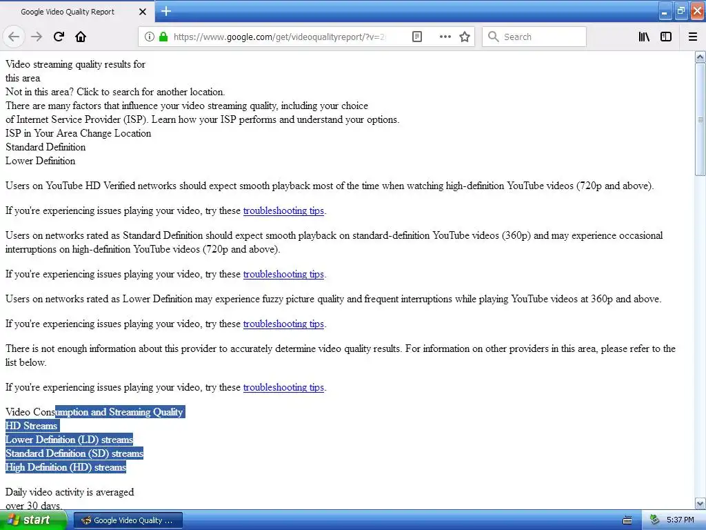Click the scrollbar up arrow

tap(700, 57)
